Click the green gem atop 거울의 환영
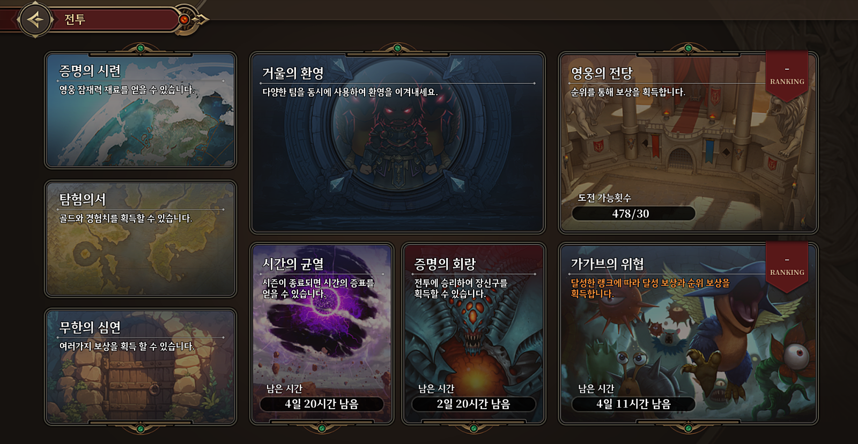Image resolution: width=858 pixels, height=444 pixels. pyautogui.click(x=397, y=48)
